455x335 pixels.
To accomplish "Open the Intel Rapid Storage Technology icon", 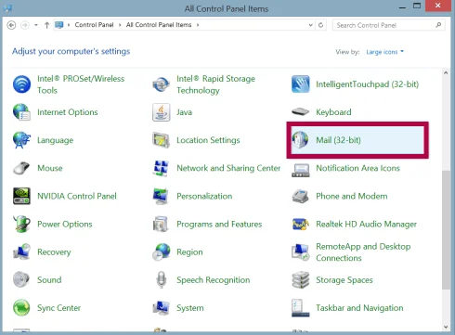I will tap(161, 84).
